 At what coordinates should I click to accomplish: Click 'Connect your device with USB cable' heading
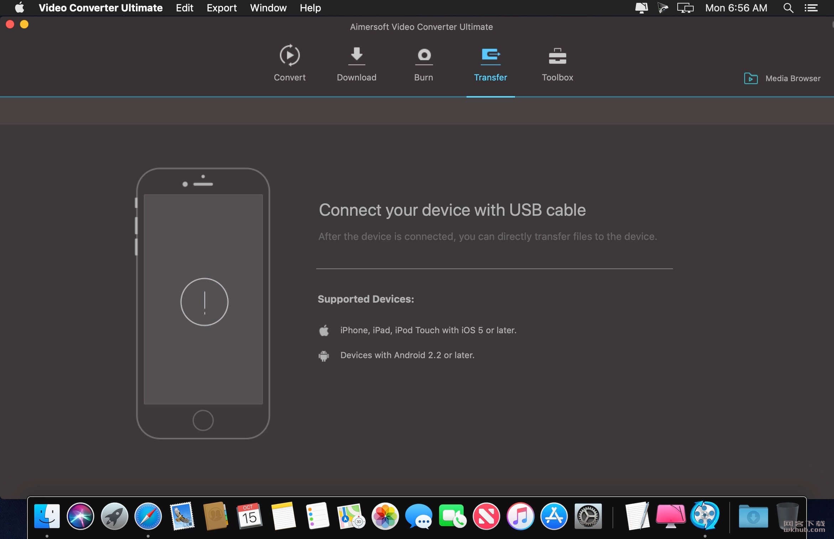click(452, 210)
